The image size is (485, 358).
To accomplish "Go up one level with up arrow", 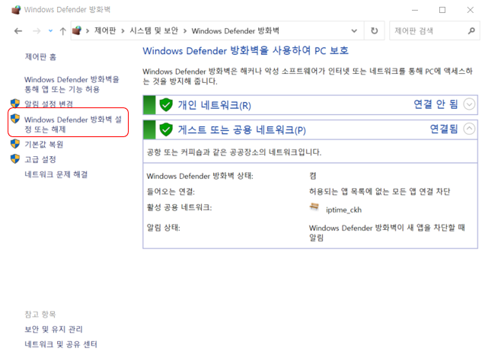I will pos(62,31).
